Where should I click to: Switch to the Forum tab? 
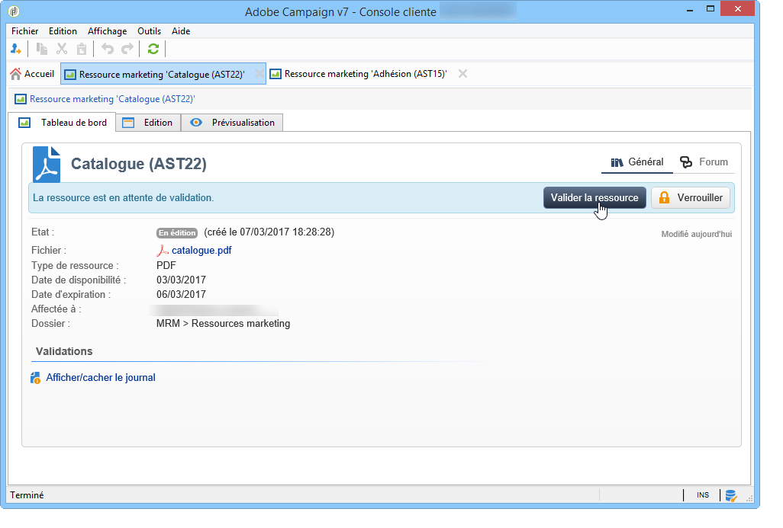[x=704, y=162]
